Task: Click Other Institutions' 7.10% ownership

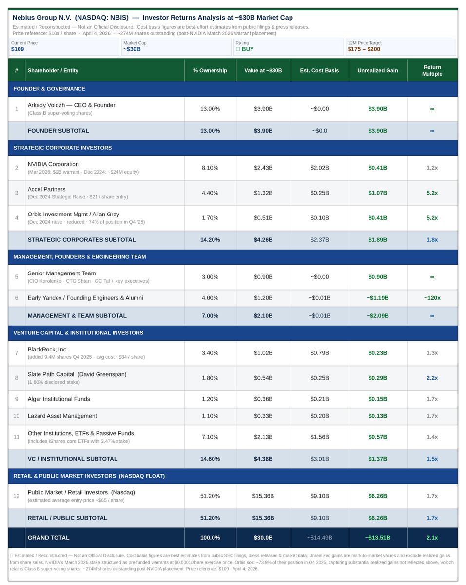Action: pyautogui.click(x=210, y=437)
